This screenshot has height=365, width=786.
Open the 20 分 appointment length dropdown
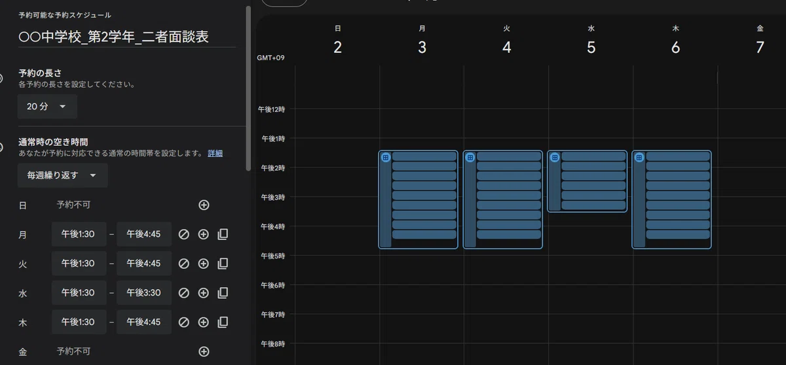pyautogui.click(x=47, y=107)
